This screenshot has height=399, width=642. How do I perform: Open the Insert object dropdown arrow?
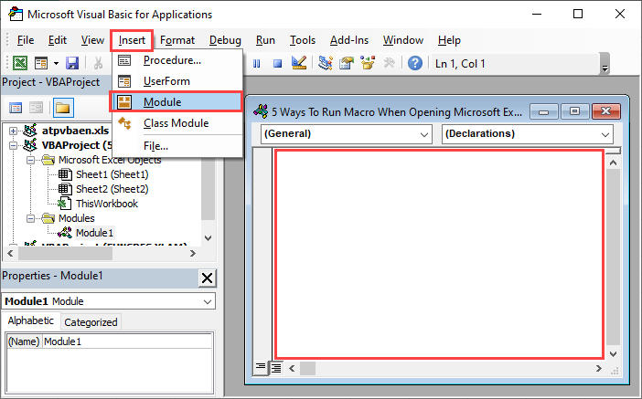(56, 63)
